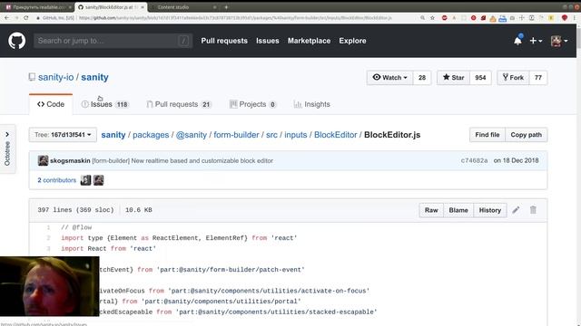The height and width of the screenshot is (326, 581).
Task: Reload the page in browser
Action: [x=26, y=18]
